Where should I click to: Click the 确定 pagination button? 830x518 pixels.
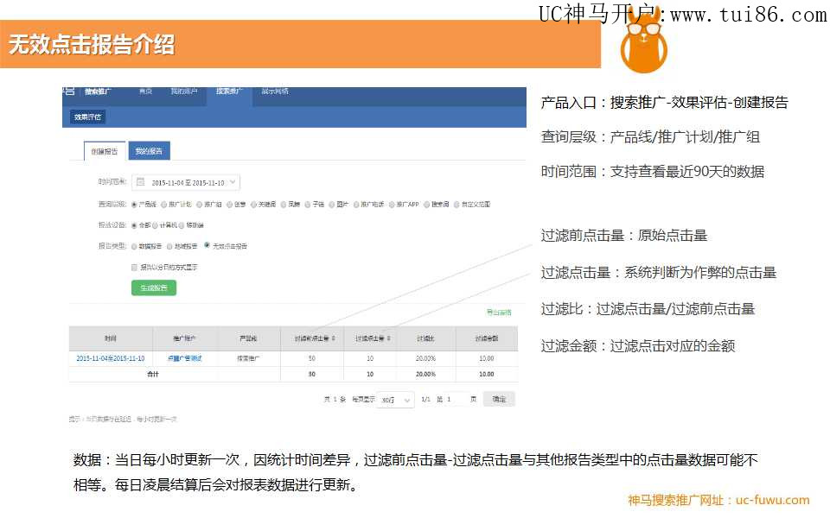pos(499,400)
